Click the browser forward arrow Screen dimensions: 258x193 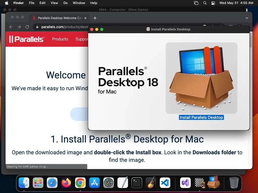tap(19, 27)
